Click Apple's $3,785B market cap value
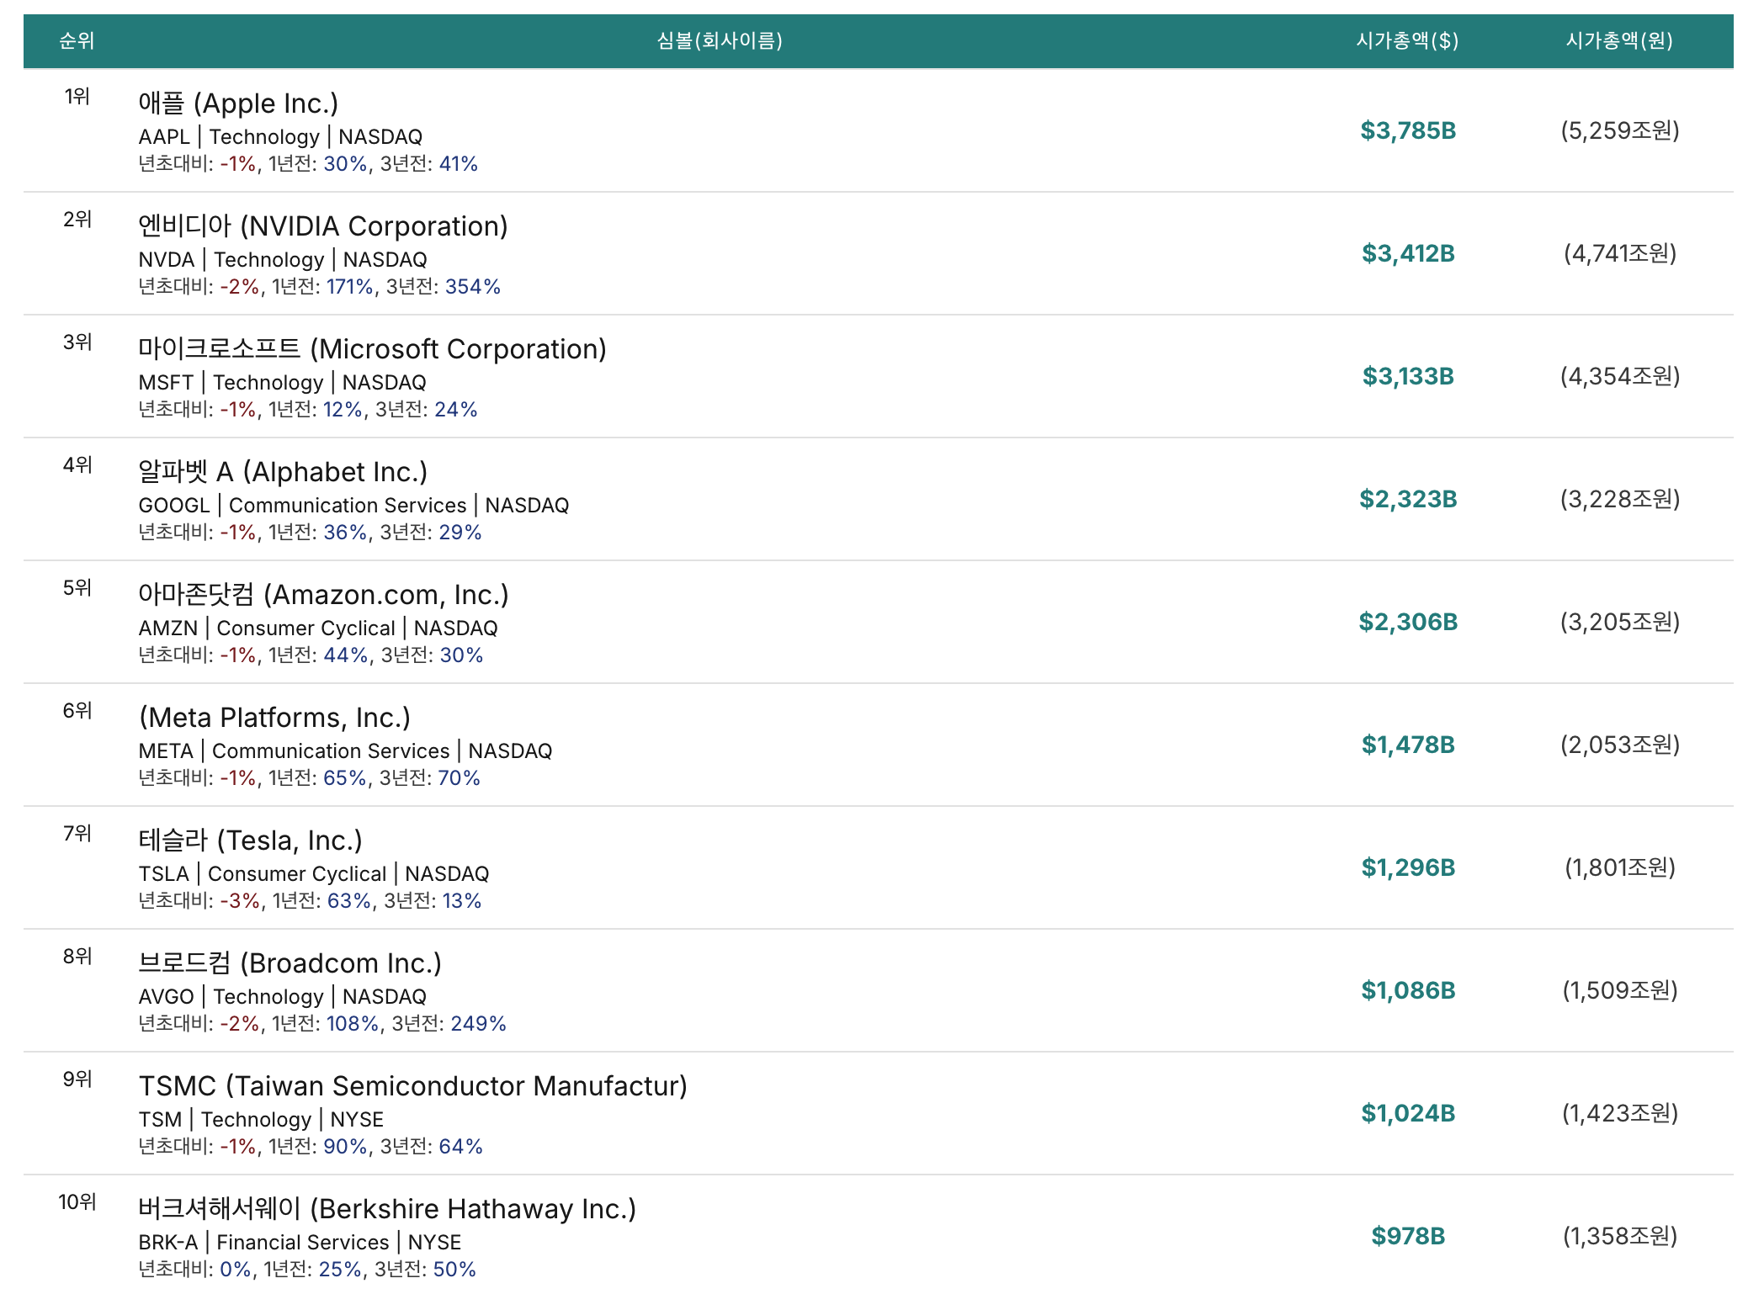Viewport: 1764px width, 1294px height. [x=1408, y=130]
